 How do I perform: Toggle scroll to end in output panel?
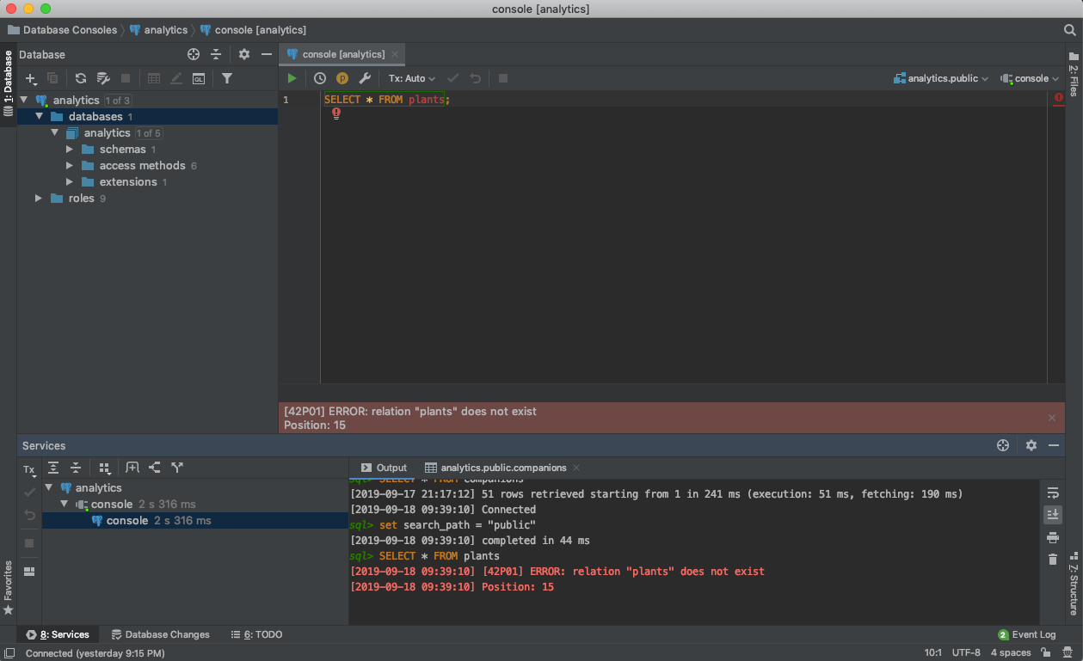click(1053, 514)
